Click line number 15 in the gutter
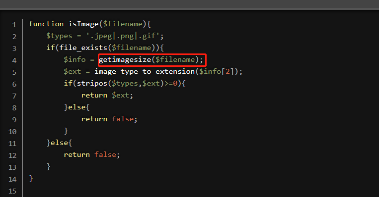 pyautogui.click(x=12, y=191)
